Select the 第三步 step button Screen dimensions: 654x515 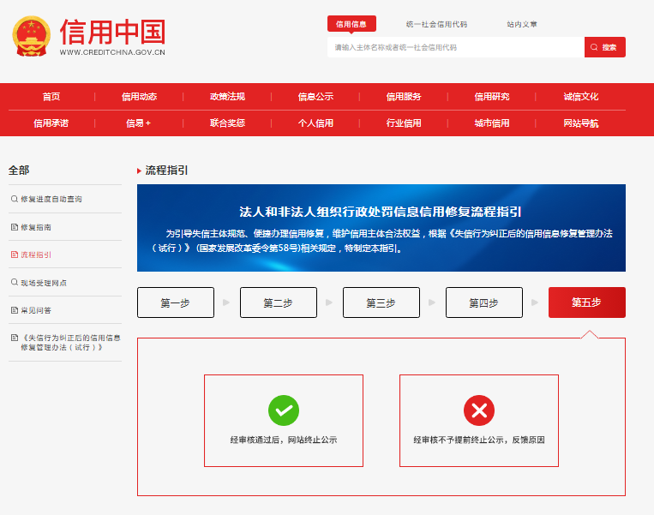pos(381,302)
